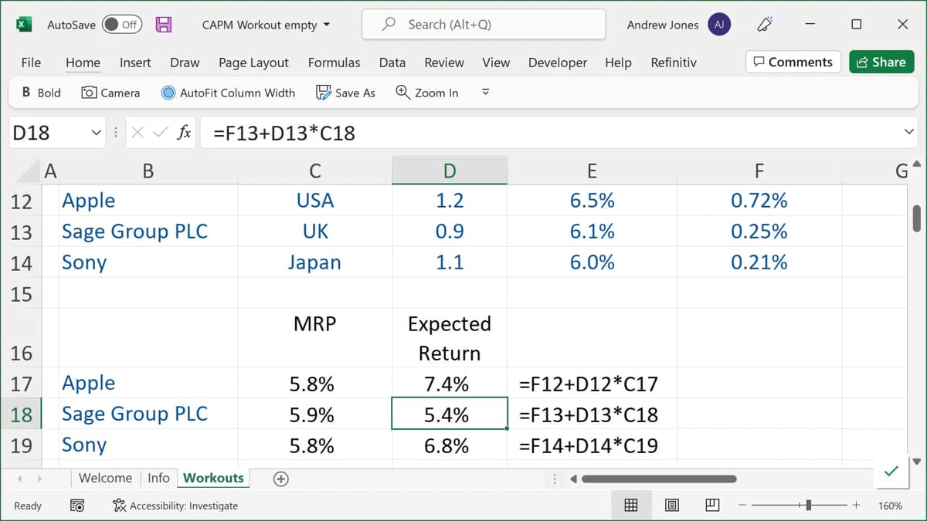Open the File menu
The width and height of the screenshot is (927, 521).
(x=31, y=63)
